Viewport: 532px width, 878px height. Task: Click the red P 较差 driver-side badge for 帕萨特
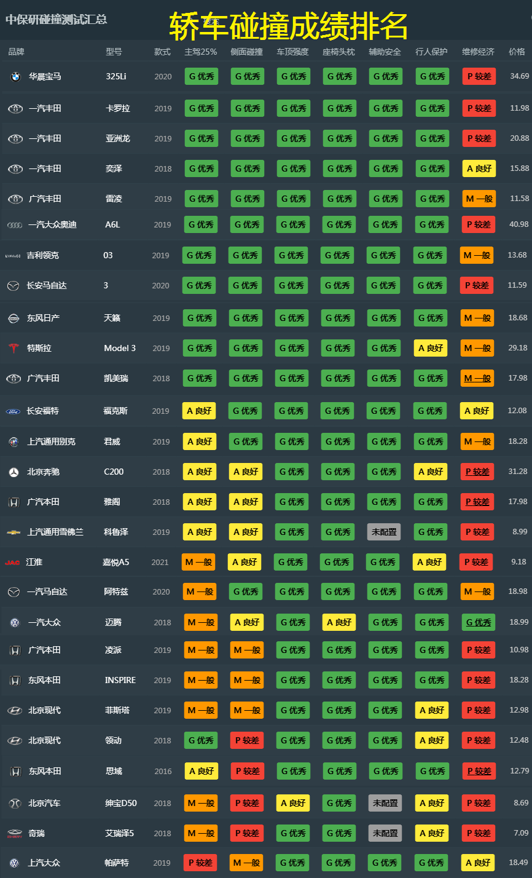click(x=200, y=863)
